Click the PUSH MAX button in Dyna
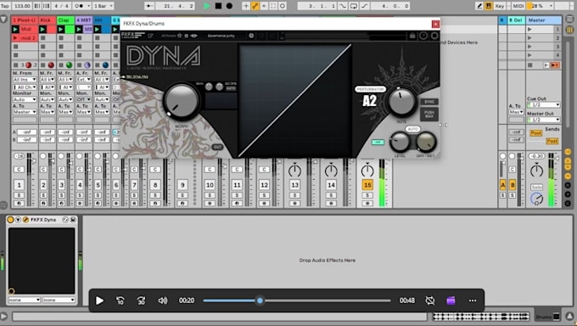577x326 pixels. coord(429,115)
